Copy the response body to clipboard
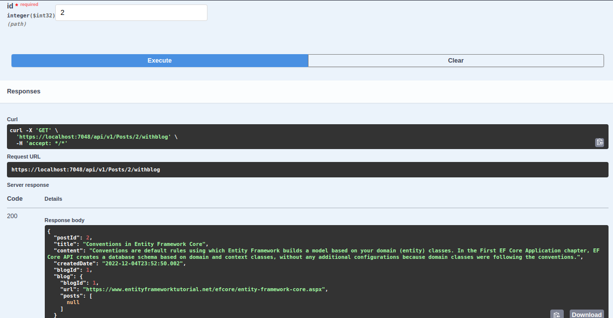This screenshot has height=318, width=613. pos(557,314)
